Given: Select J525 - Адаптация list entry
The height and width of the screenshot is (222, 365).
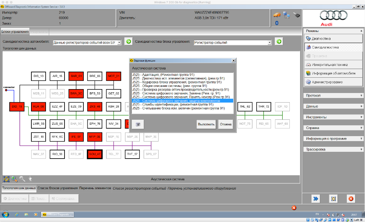Looking at the screenshot, I should coord(164,74).
